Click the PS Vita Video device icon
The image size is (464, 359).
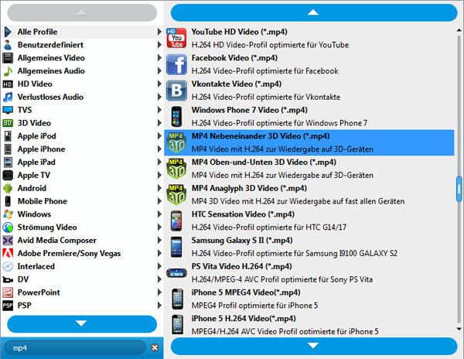tap(178, 273)
